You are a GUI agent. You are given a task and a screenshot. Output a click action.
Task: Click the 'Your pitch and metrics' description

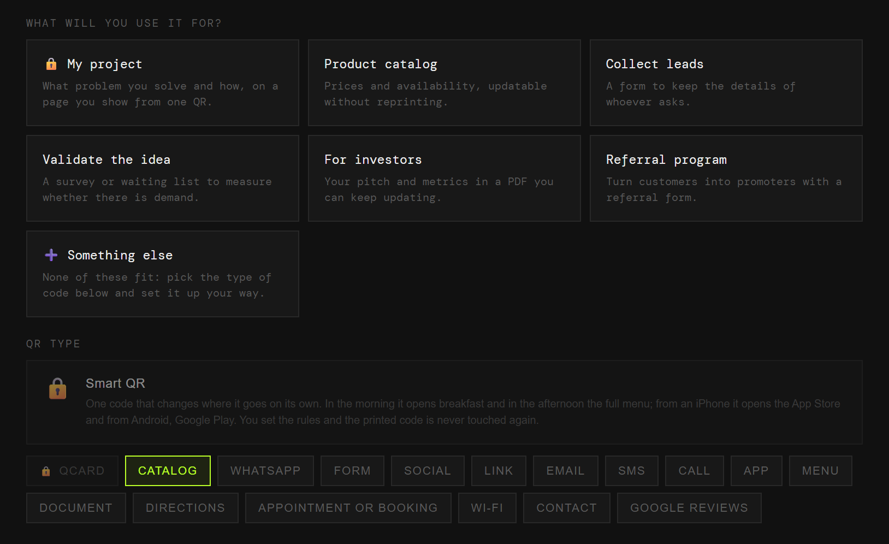[439, 190]
